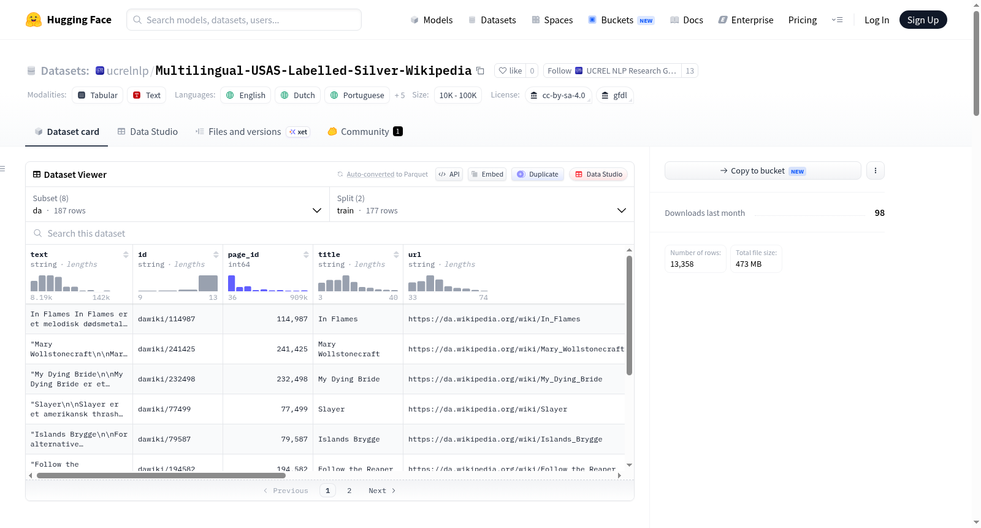The width and height of the screenshot is (981, 528).
Task: Focus the main search models field
Action: coord(244,20)
